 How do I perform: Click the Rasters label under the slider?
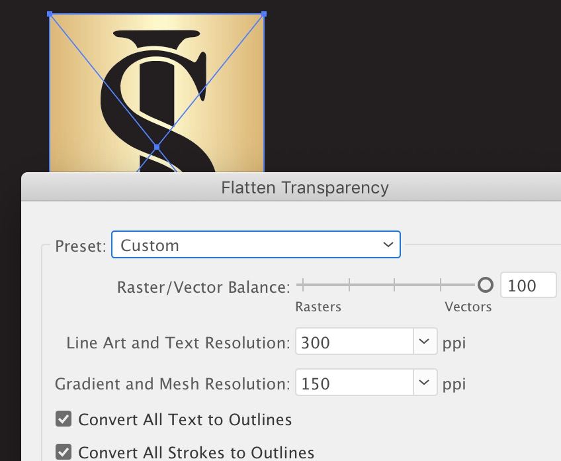318,307
